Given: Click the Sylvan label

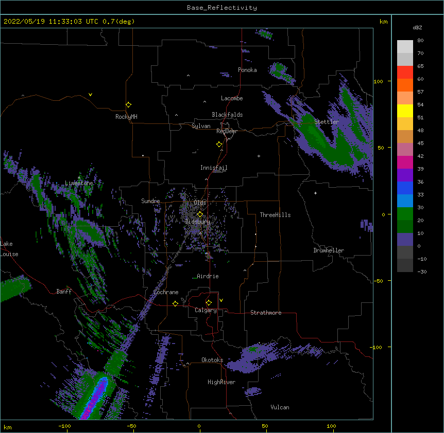Looking at the screenshot, I should tap(201, 126).
